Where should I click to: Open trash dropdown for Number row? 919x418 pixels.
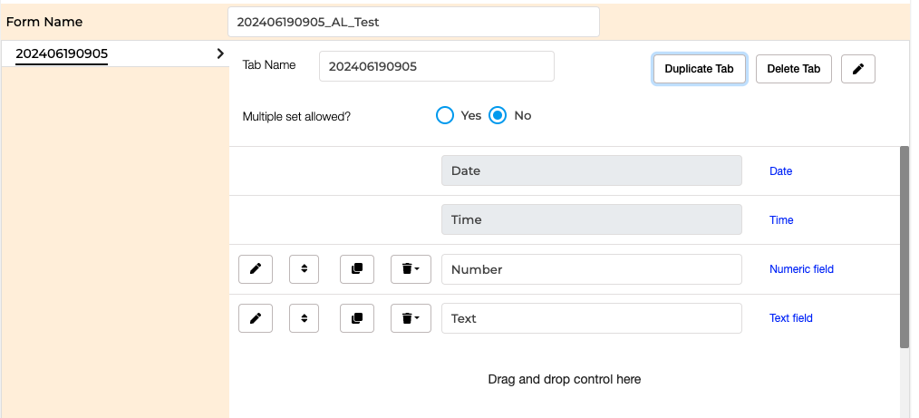tap(411, 269)
